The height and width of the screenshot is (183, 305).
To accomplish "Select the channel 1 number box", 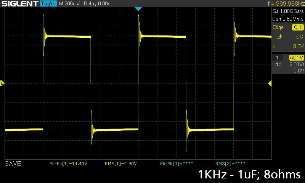I will coord(277,58).
